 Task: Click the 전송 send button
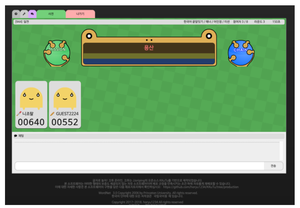click(273, 166)
